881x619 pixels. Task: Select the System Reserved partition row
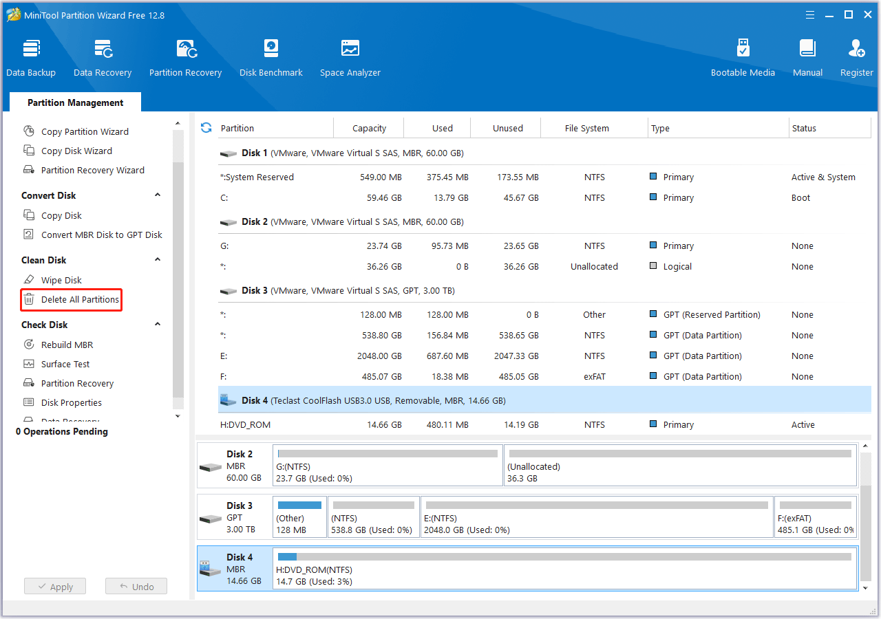[x=544, y=177]
